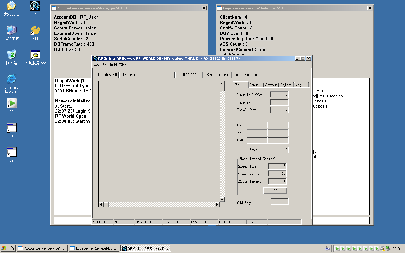Screen dimensions: 405x253
Task: Click the Dungeon Load button
Action: (x=247, y=75)
